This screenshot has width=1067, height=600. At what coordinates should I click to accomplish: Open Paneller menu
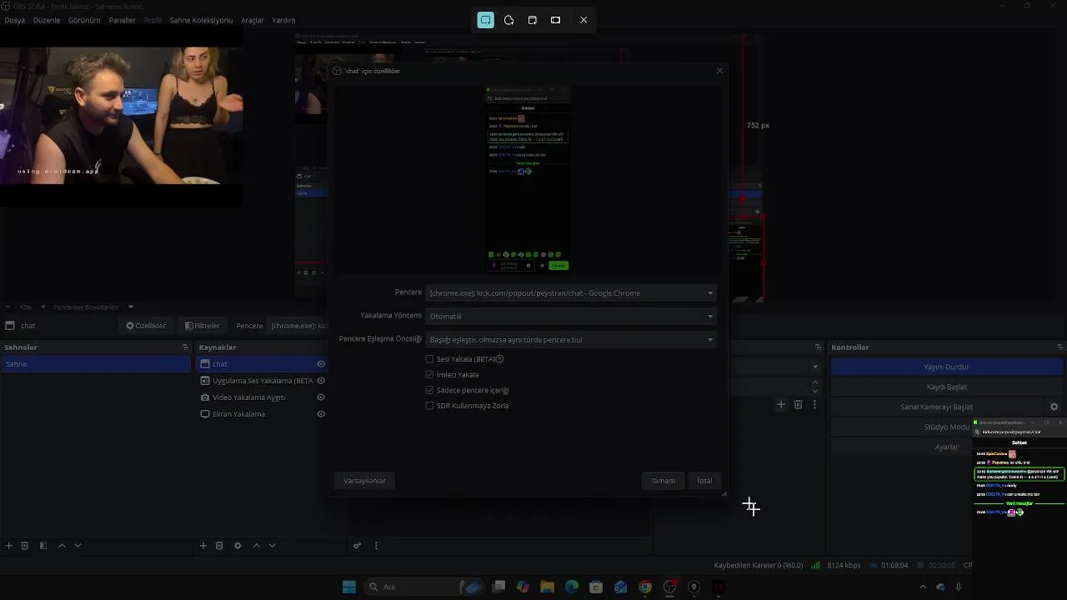[122, 20]
